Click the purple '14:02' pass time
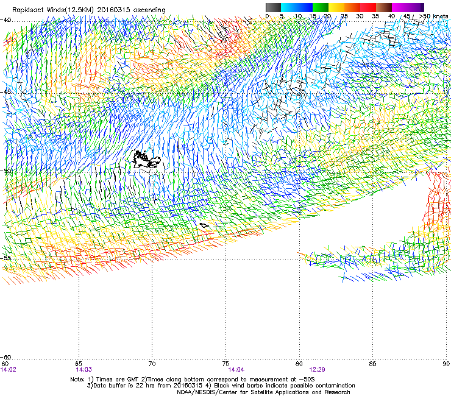451x396 pixels. coord(9,370)
